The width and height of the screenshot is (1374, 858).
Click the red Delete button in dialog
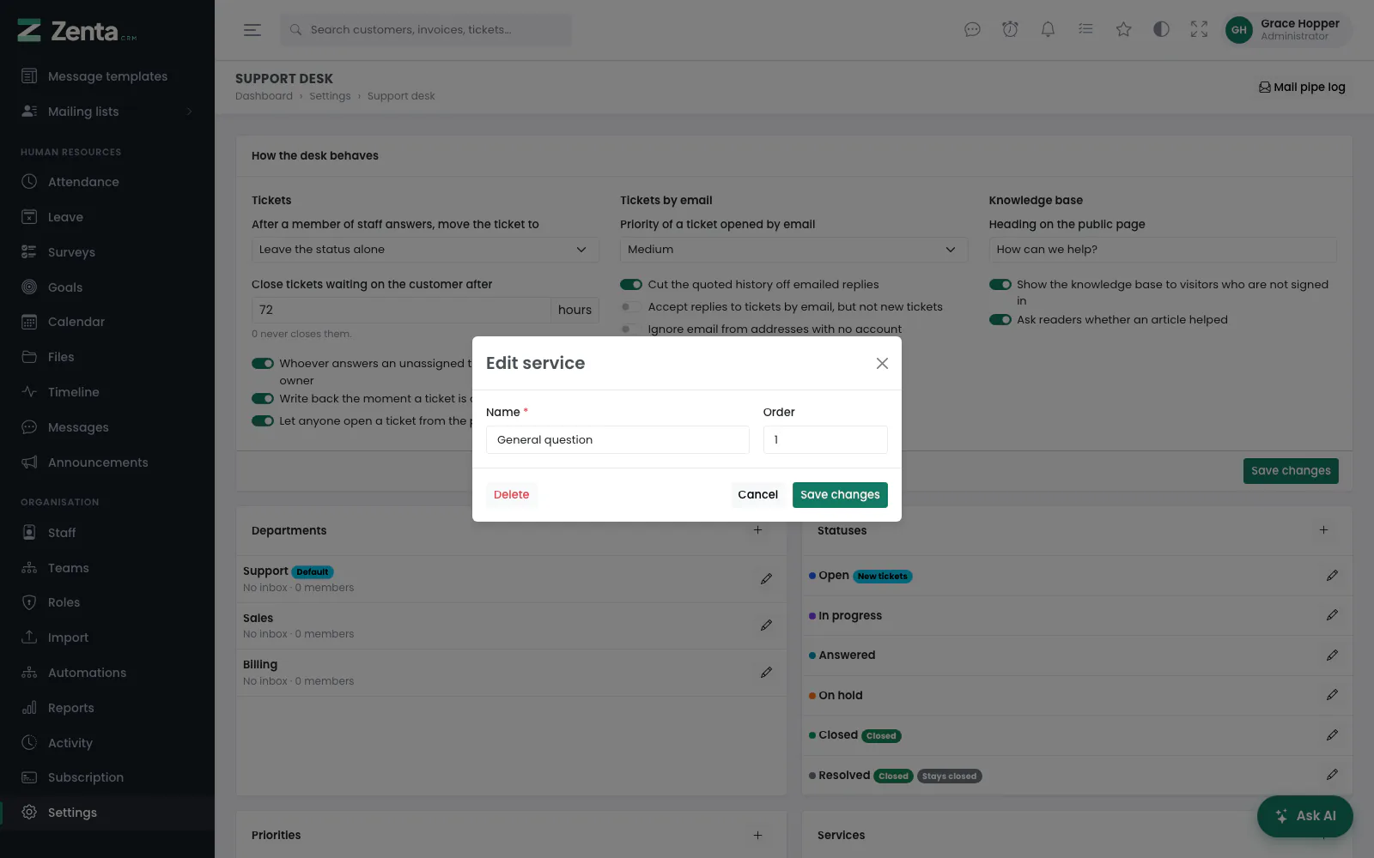point(512,494)
